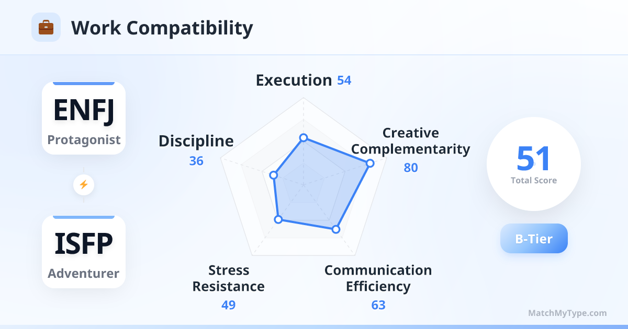Click the Communication Efficiency label
This screenshot has height=329, width=628.
coord(378,278)
